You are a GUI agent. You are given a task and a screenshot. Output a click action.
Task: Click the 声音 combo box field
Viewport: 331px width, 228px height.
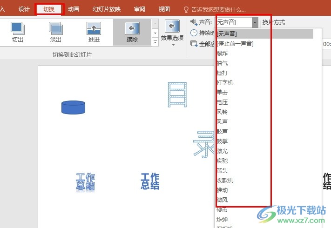(234, 22)
